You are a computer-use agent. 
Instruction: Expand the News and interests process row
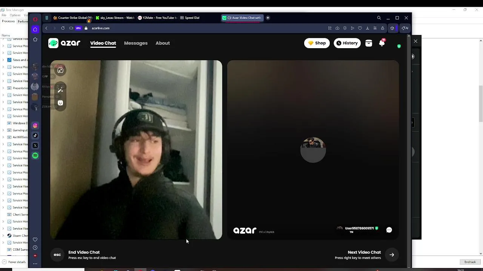pyautogui.click(x=3, y=60)
